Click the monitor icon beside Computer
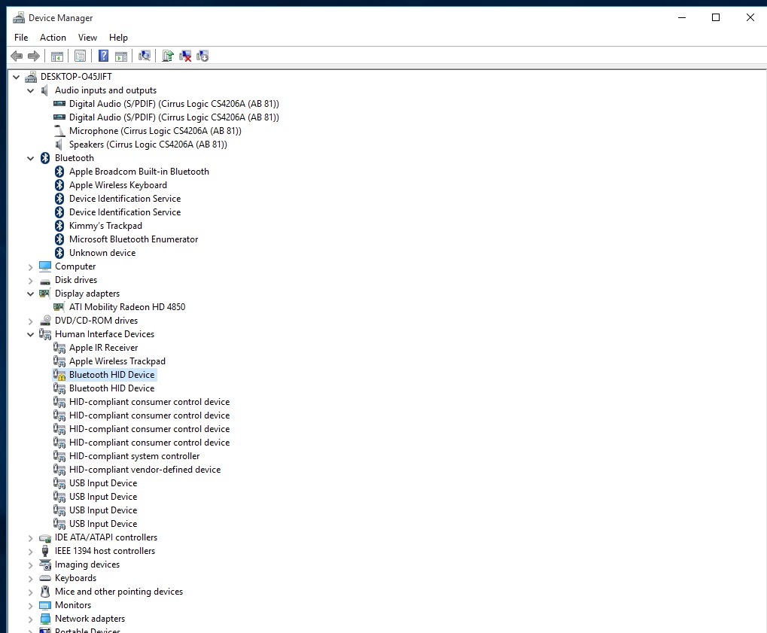Image resolution: width=767 pixels, height=633 pixels. (x=45, y=266)
